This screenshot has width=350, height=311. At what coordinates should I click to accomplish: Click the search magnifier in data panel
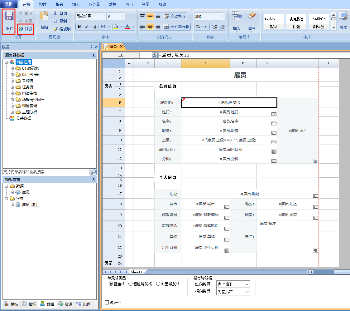pyautogui.click(x=93, y=172)
